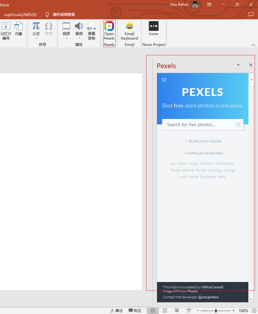Search popular term cooking

[214, 170]
